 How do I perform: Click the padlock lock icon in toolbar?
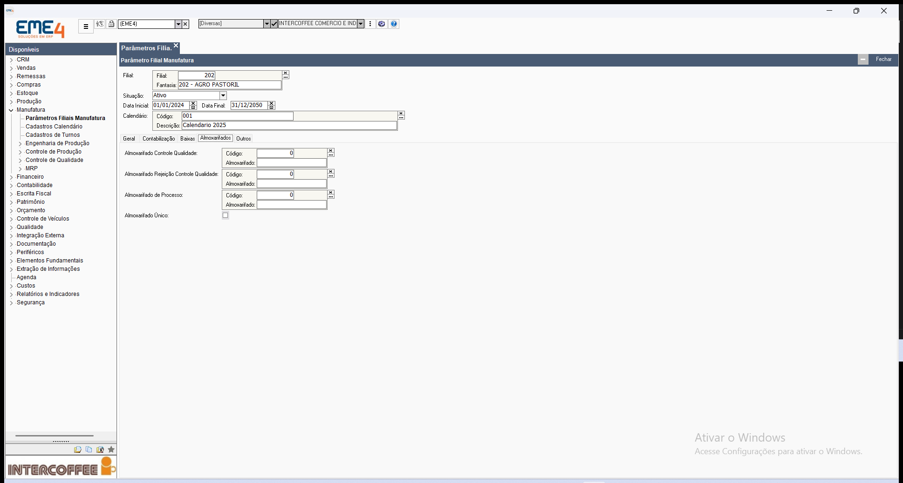(111, 24)
